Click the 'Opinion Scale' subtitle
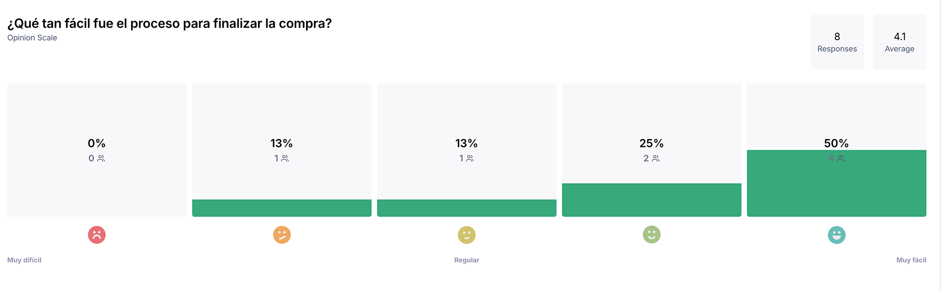The height and width of the screenshot is (291, 942). (32, 38)
